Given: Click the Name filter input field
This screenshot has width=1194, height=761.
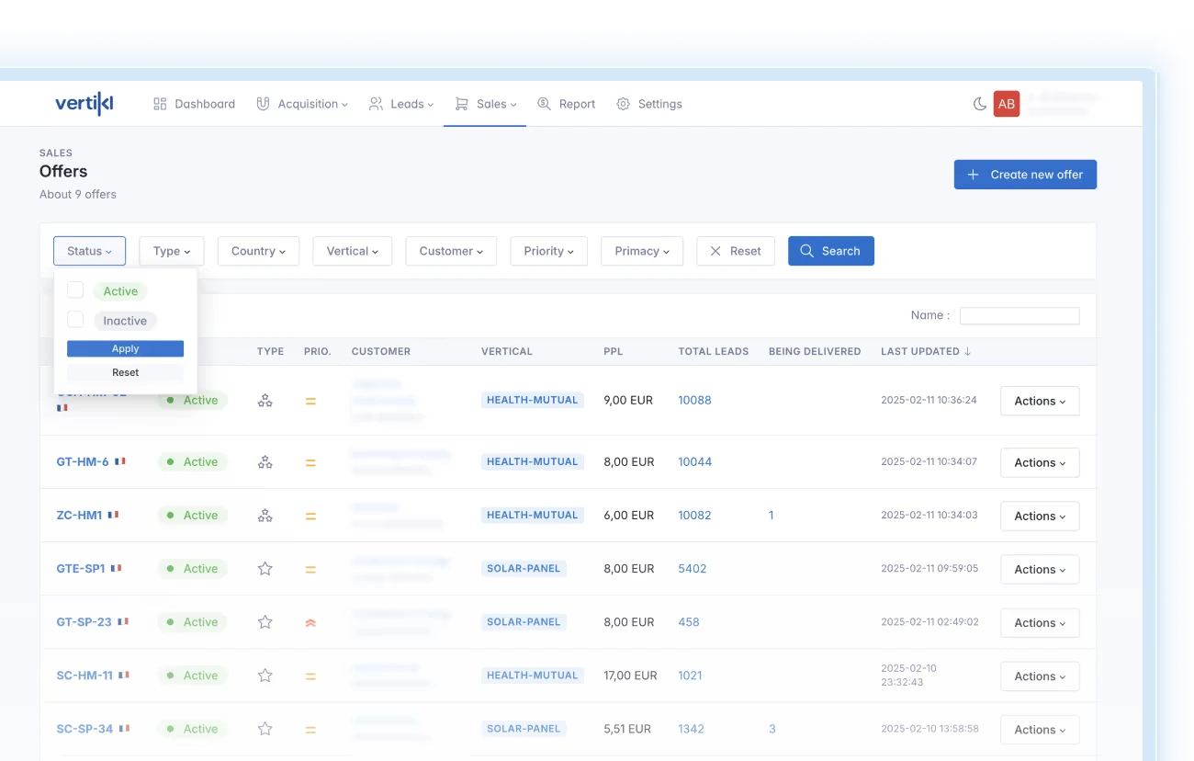Looking at the screenshot, I should coord(1019,315).
